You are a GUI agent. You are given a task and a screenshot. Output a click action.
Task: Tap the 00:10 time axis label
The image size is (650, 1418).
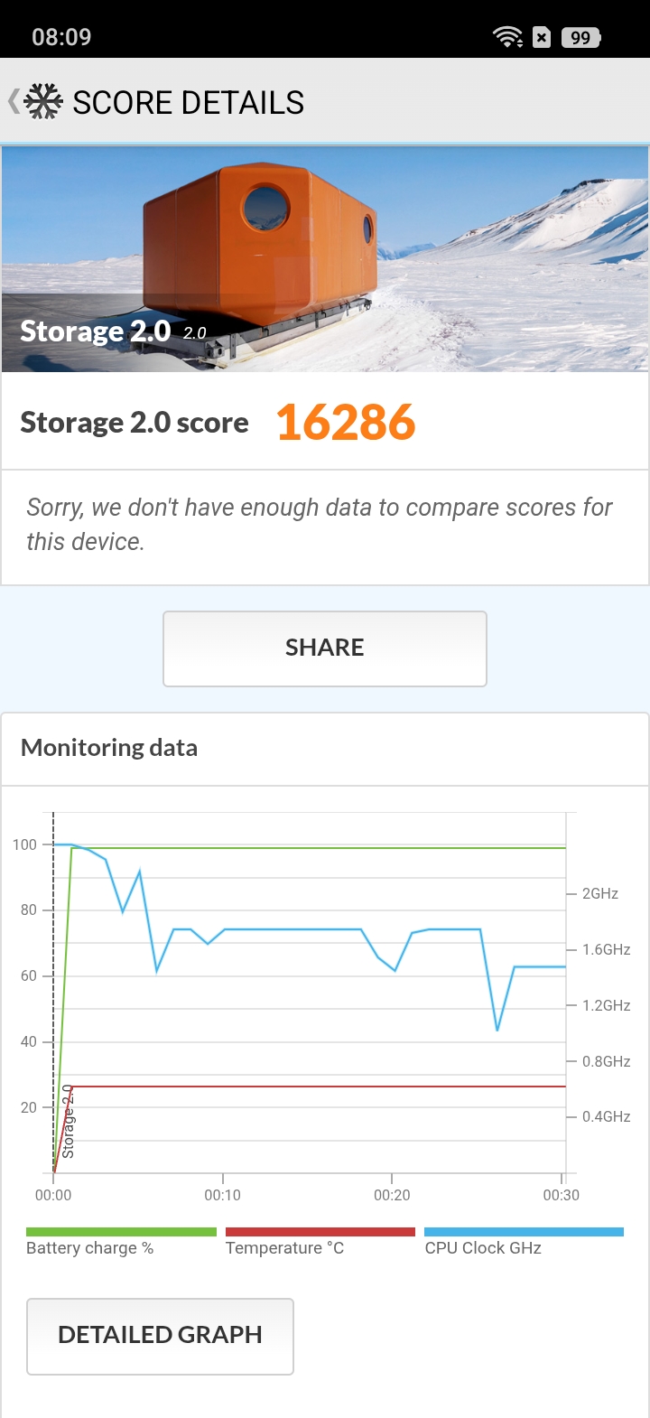(222, 1195)
